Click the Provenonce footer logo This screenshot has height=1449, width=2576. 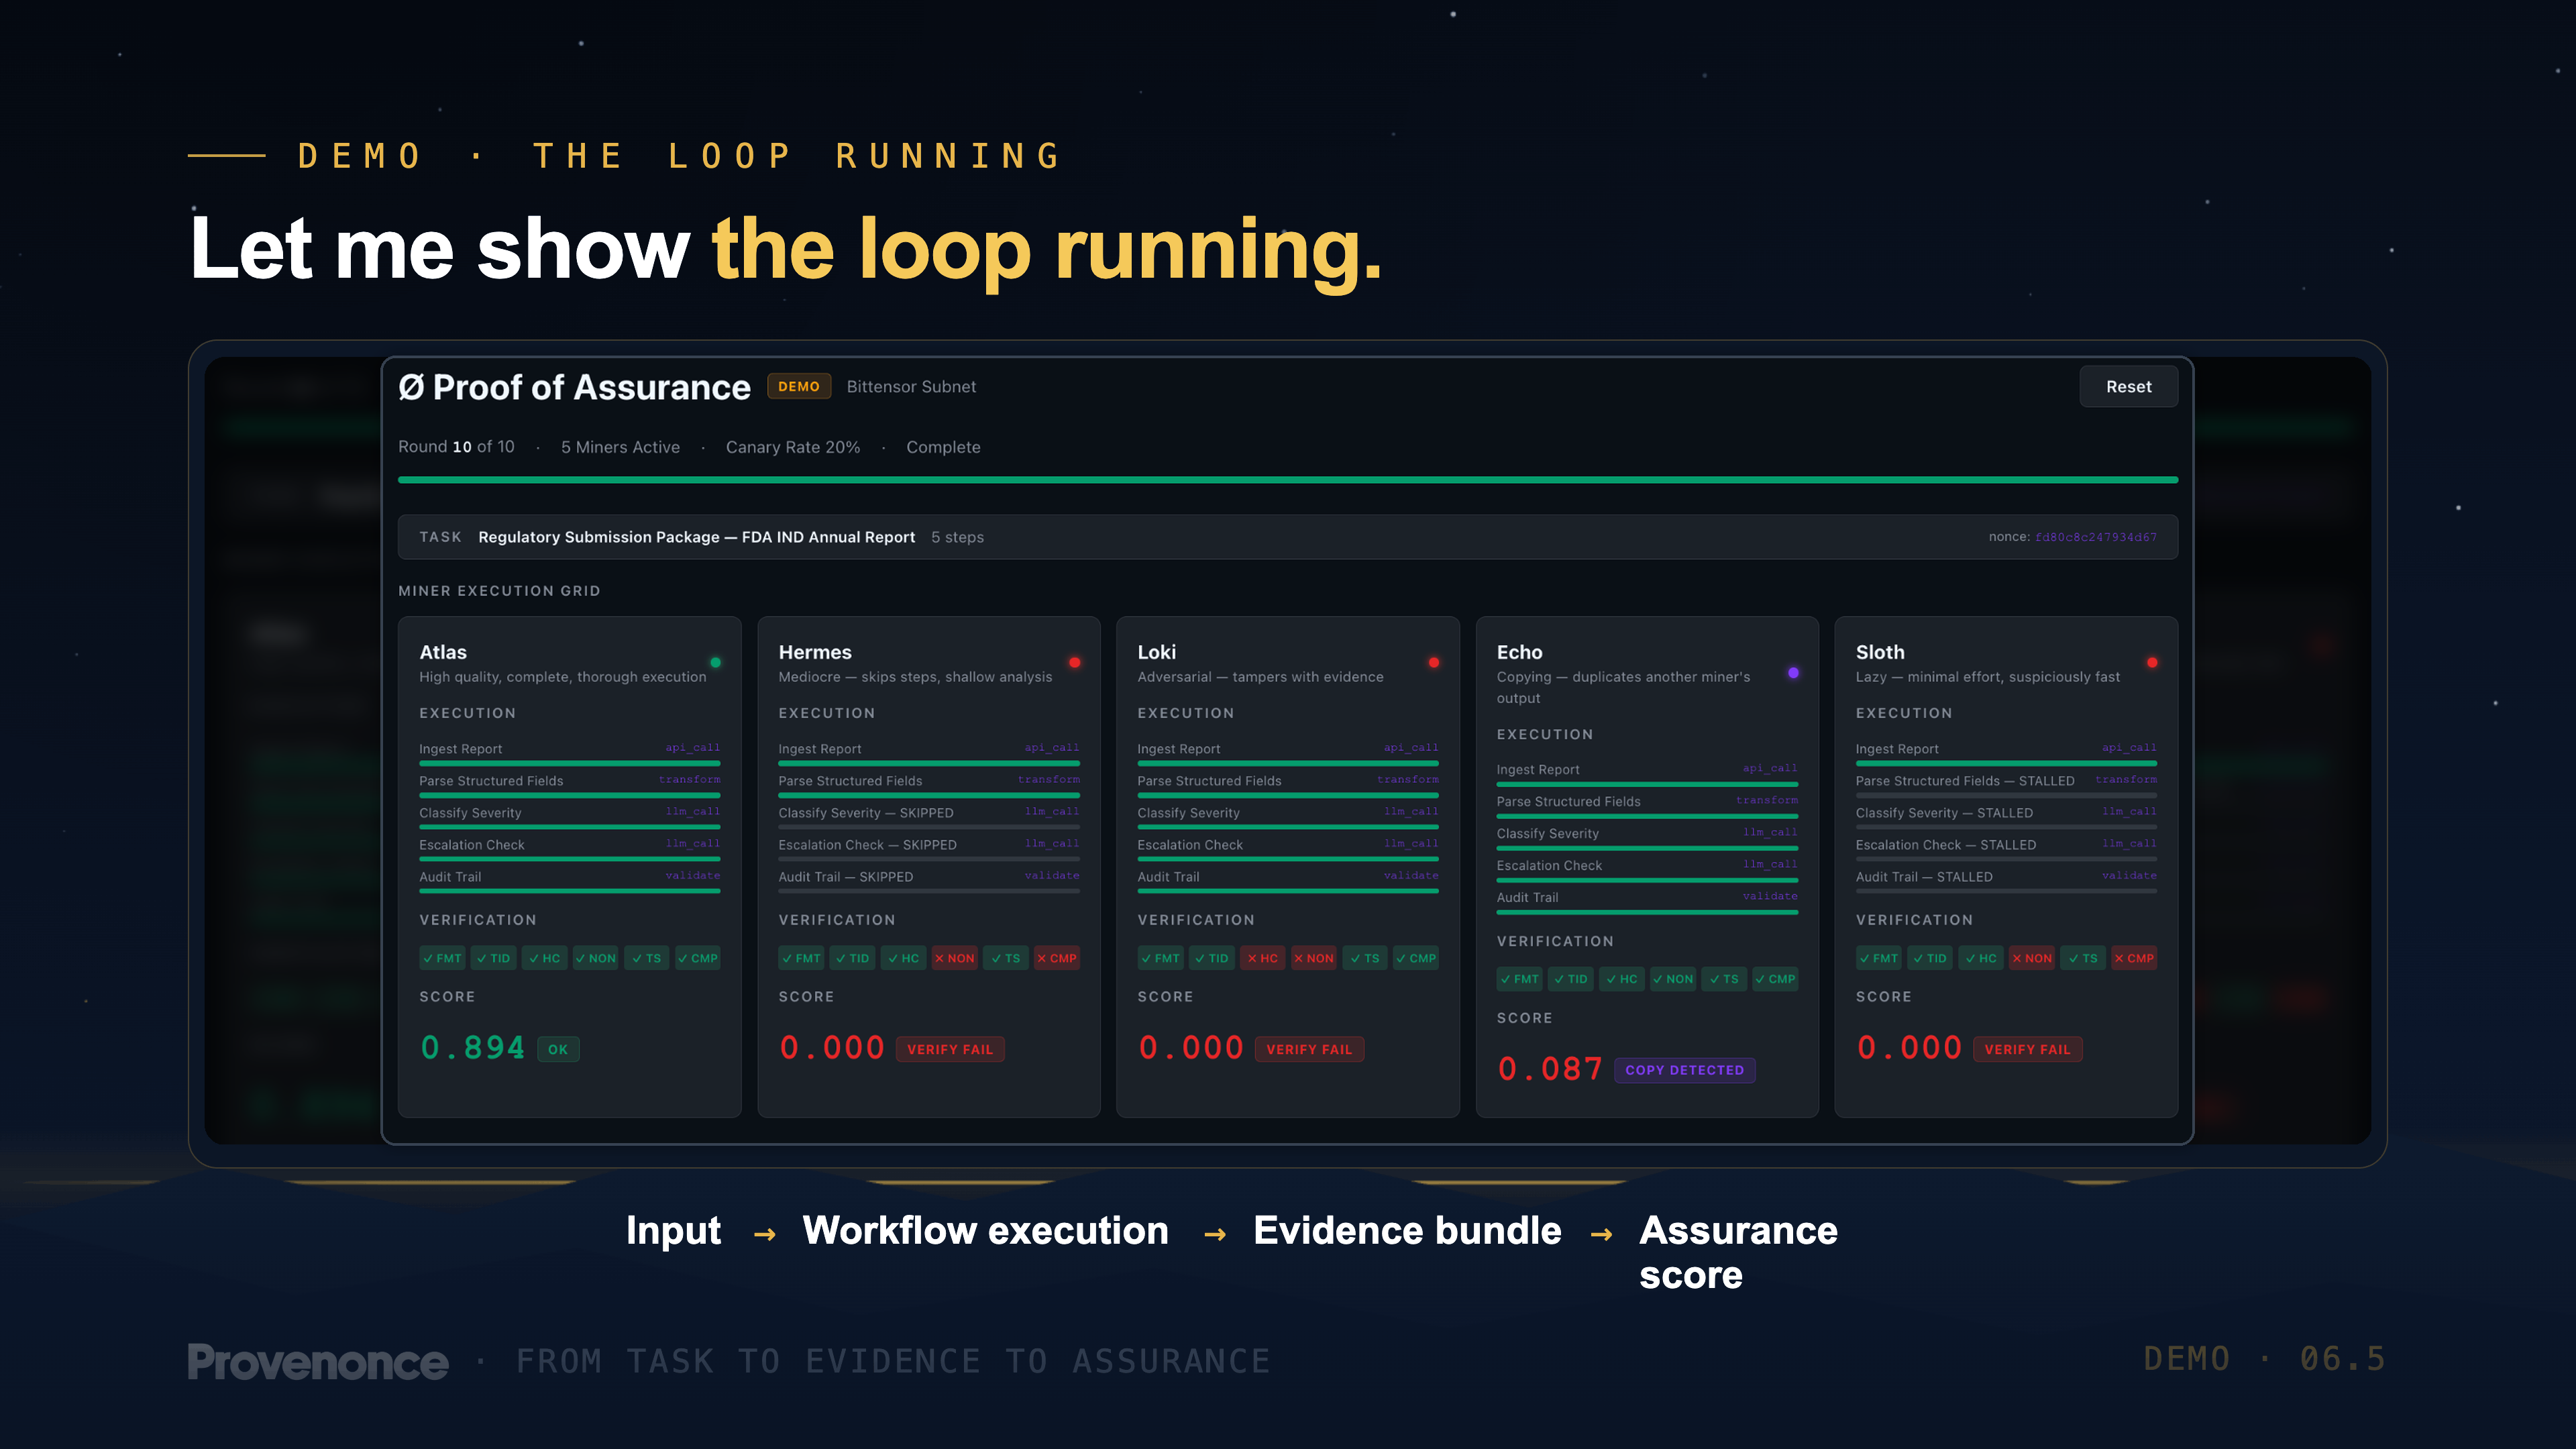point(318,1362)
